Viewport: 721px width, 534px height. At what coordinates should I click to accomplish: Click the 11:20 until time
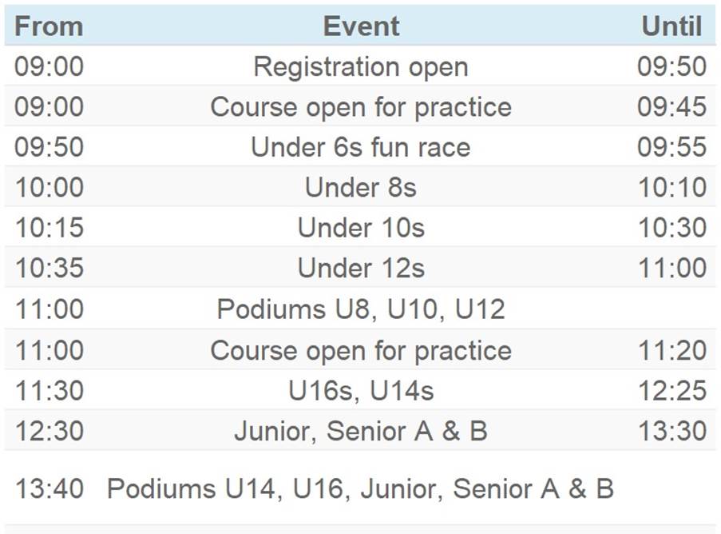click(x=671, y=350)
